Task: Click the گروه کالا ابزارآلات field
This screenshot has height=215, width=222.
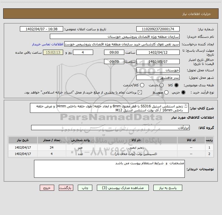Action: (110, 128)
